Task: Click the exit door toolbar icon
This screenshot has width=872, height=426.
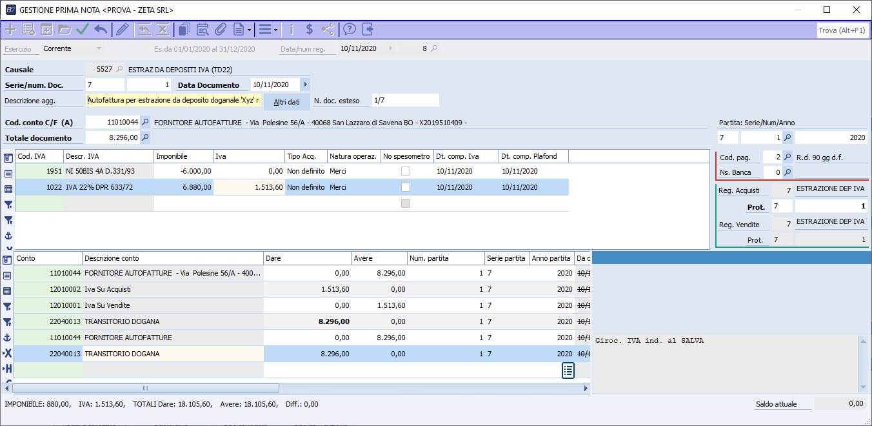Action: click(368, 29)
